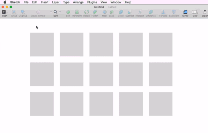208x133 pixels.
Task: Expand the Insert dropdown arrow
Action: coord(7,13)
